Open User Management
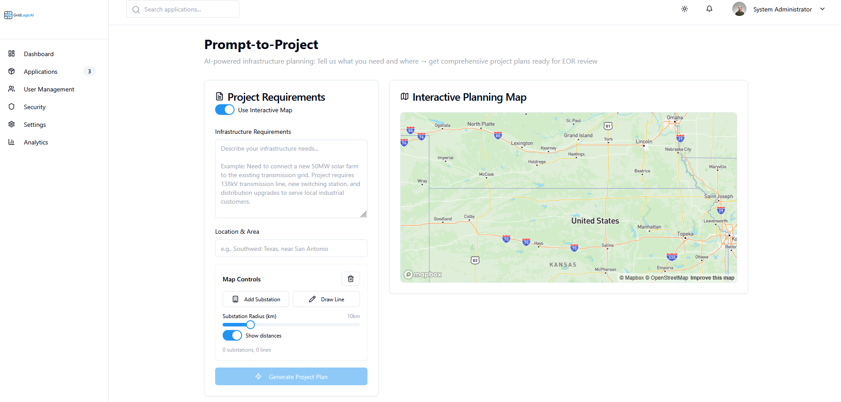The height and width of the screenshot is (402, 841). [49, 89]
